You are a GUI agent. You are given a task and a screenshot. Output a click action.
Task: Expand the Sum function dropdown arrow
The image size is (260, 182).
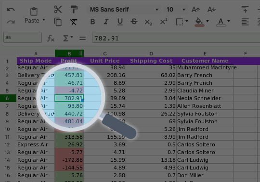72,37
